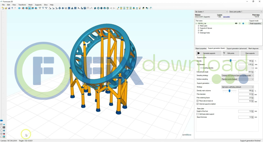Click the Density slider handle
The image size is (263, 142).
[230, 61]
